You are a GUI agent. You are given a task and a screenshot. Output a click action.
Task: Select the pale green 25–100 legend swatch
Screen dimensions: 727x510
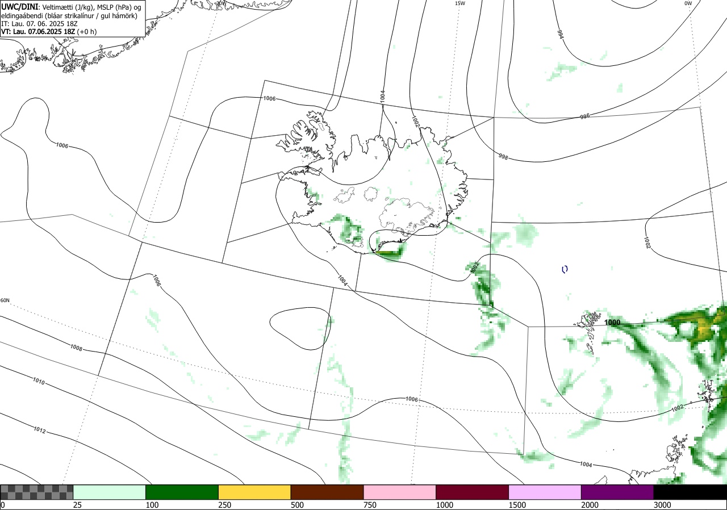pyautogui.click(x=110, y=492)
